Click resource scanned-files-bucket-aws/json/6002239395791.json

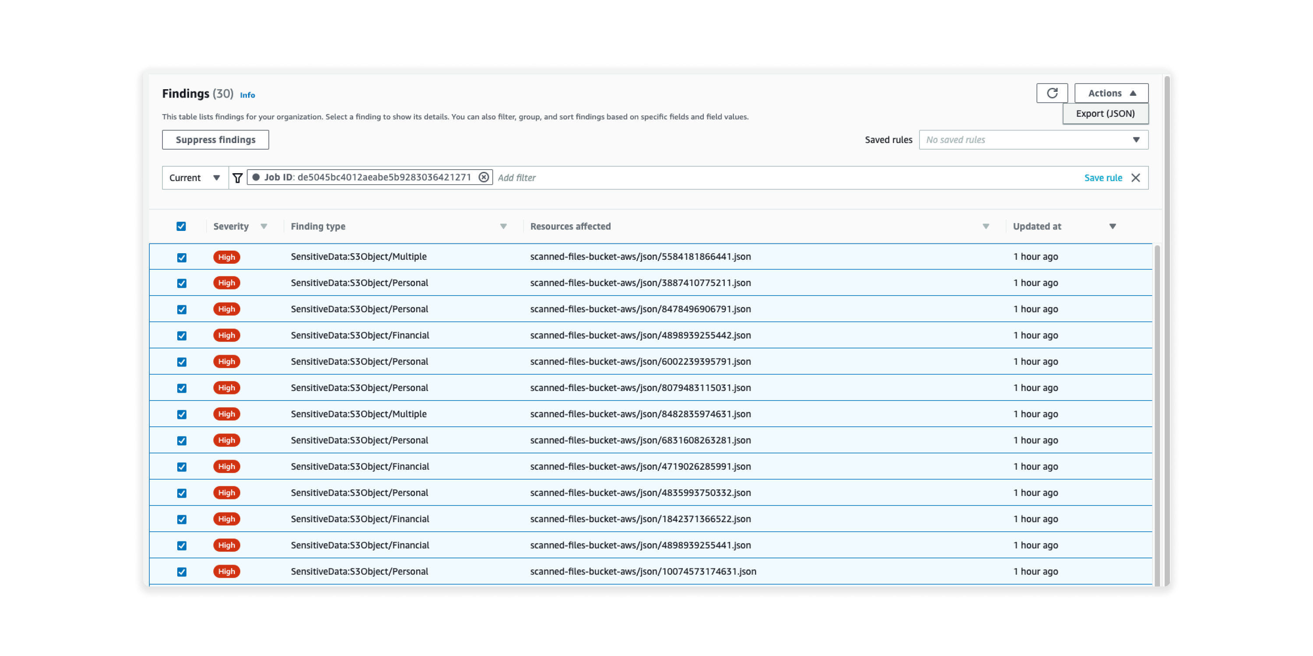coord(640,362)
